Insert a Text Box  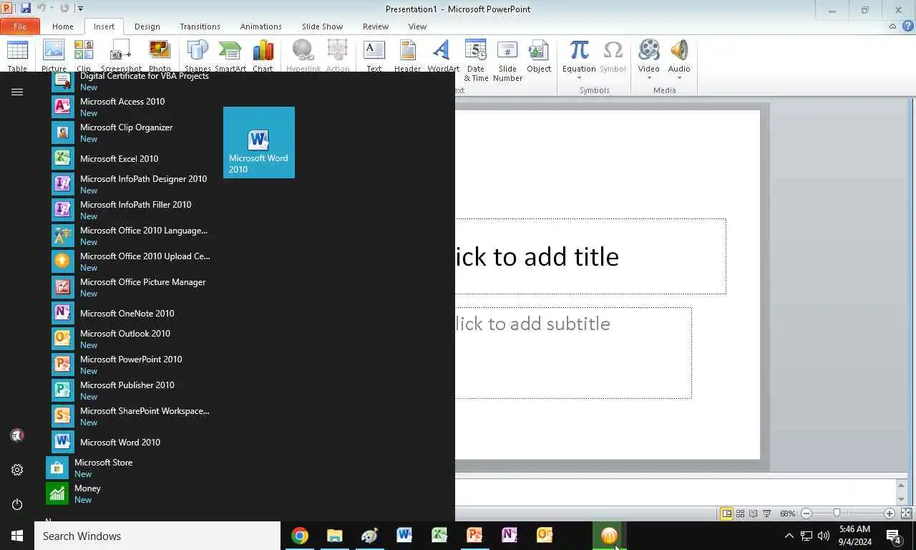[374, 56]
